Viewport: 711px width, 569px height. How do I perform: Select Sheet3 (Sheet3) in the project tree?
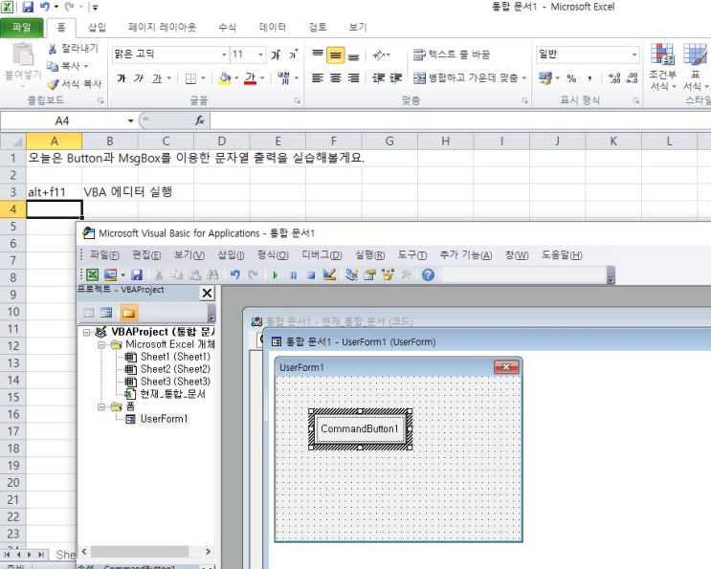click(175, 382)
